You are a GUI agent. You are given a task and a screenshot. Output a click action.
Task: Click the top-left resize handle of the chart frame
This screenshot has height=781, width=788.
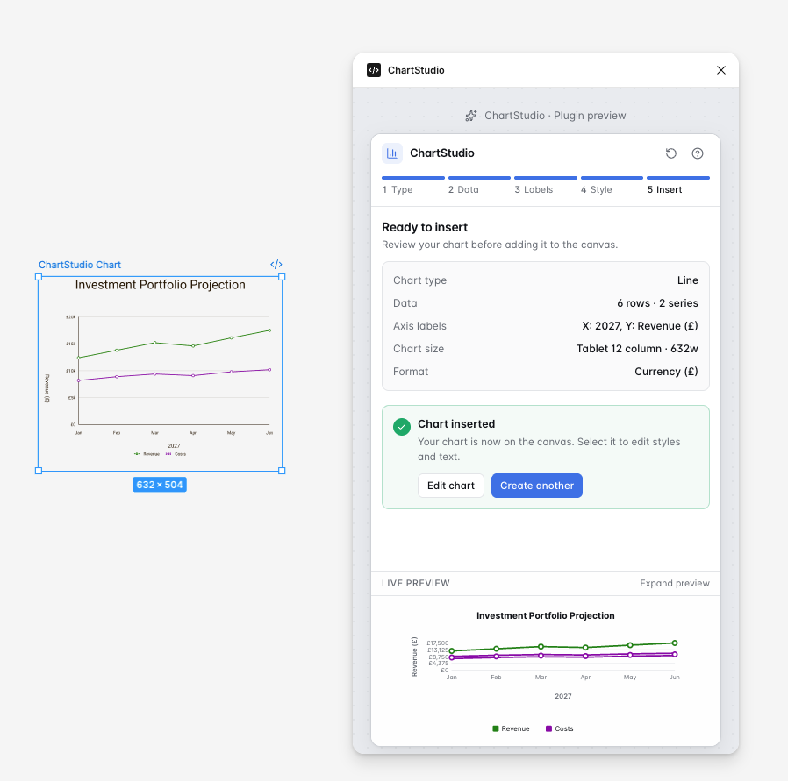pyautogui.click(x=39, y=277)
